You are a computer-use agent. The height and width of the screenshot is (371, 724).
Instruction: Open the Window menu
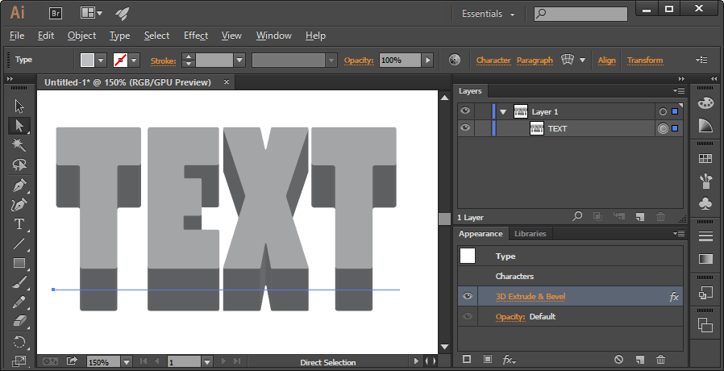pyautogui.click(x=274, y=35)
